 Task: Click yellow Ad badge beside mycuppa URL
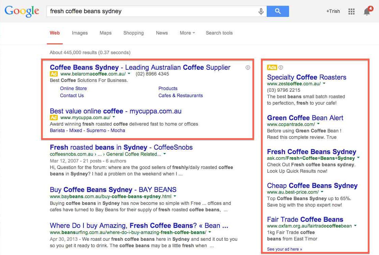pyautogui.click(x=54, y=118)
